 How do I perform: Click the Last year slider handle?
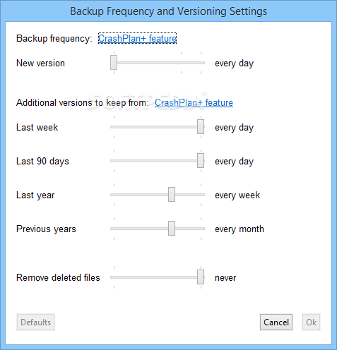pyautogui.click(x=172, y=195)
